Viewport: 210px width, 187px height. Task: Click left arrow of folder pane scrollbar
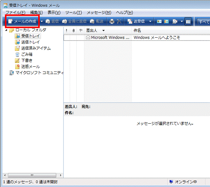click(5, 175)
